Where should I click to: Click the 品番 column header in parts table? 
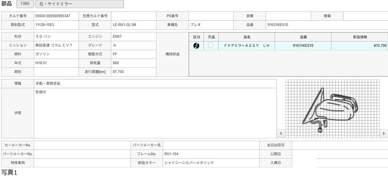point(303,37)
